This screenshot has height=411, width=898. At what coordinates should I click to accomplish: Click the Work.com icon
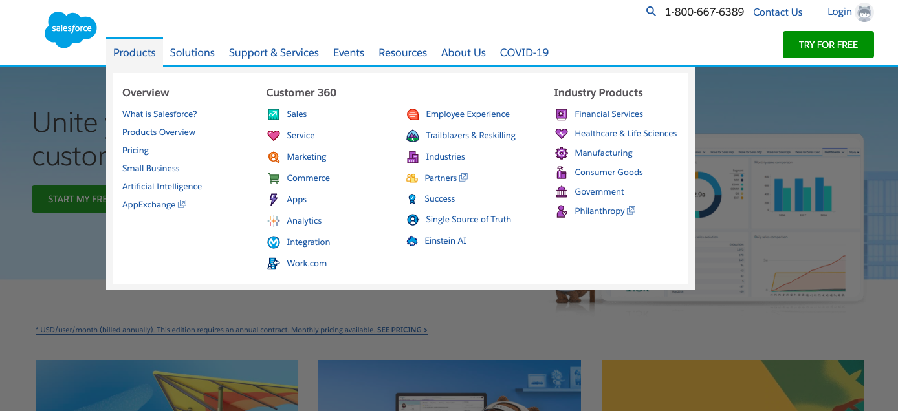274,264
